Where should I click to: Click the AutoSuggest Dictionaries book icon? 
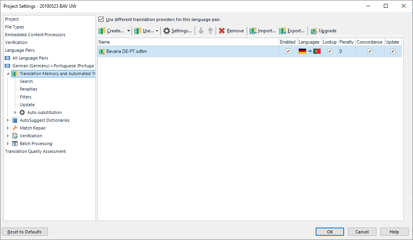coord(15,120)
